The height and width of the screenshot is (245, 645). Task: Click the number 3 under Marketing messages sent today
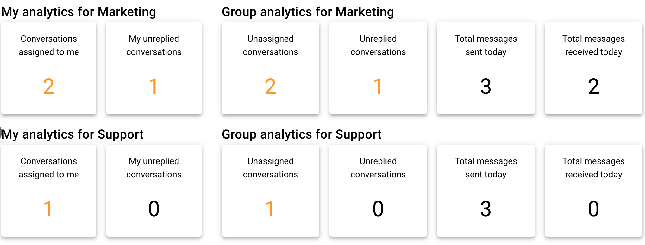(486, 86)
